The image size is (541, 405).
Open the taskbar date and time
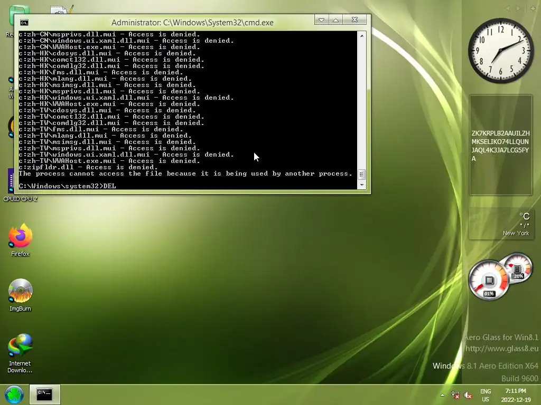tap(516, 395)
